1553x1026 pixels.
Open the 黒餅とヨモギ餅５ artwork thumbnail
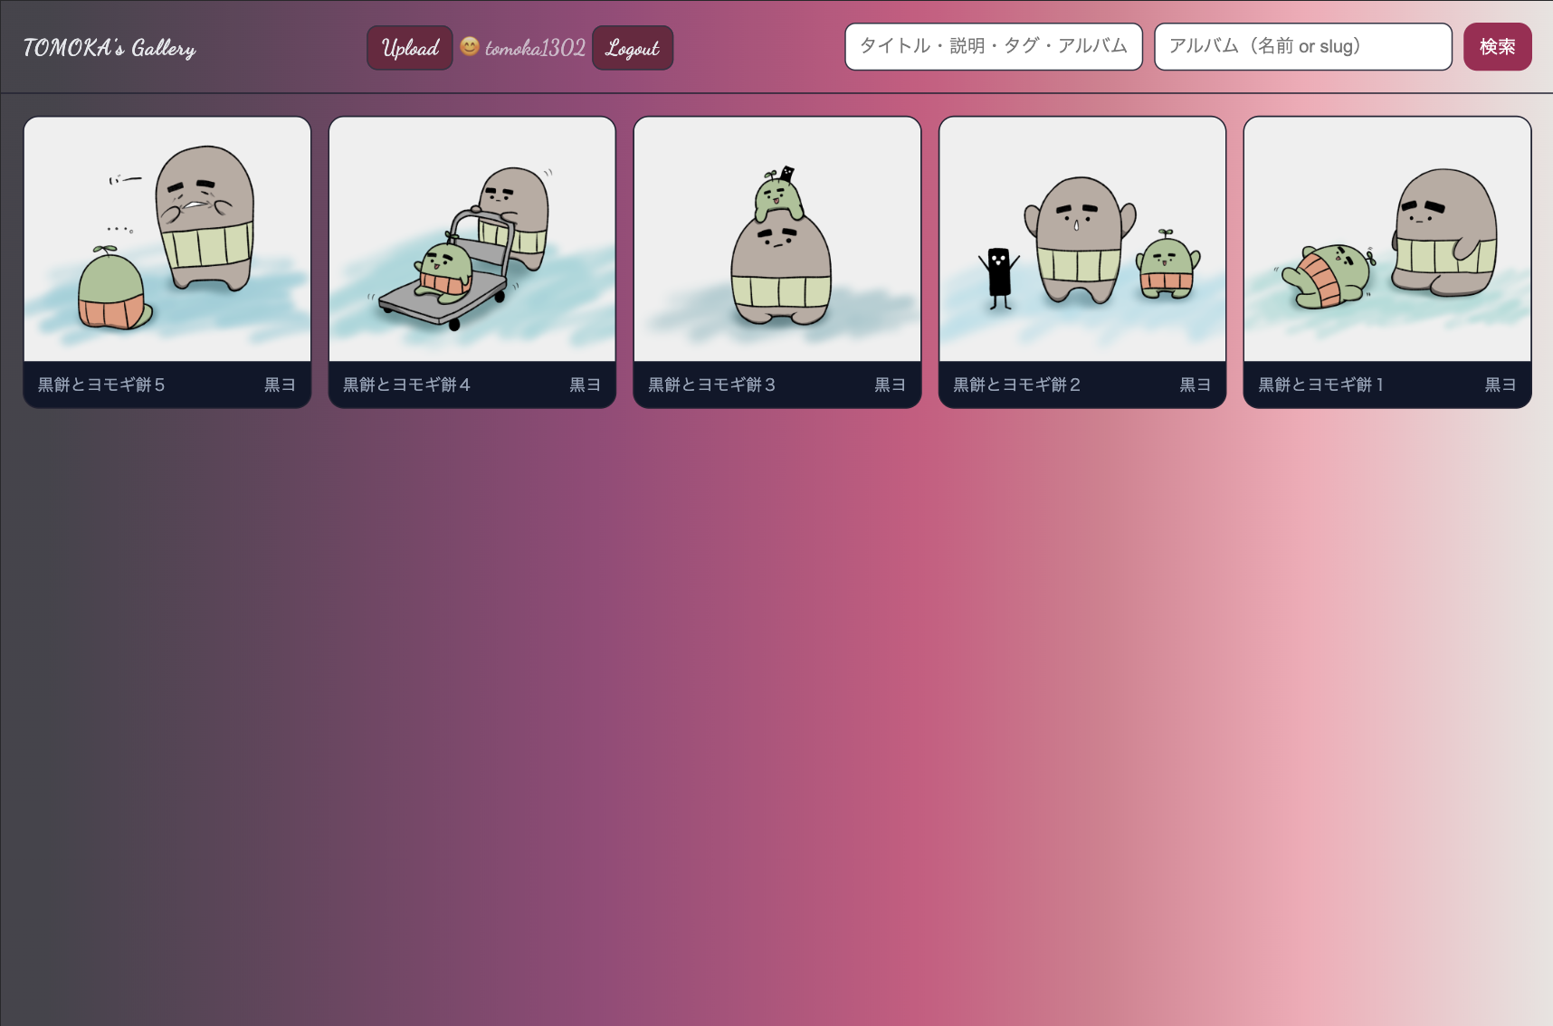(167, 240)
